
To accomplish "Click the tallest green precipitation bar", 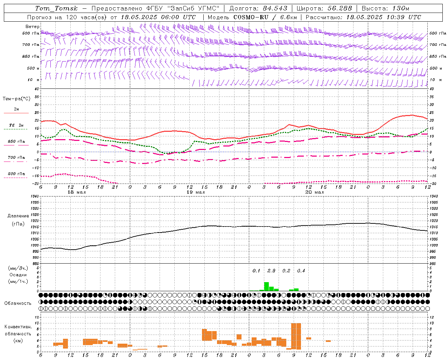I will point(266,286).
